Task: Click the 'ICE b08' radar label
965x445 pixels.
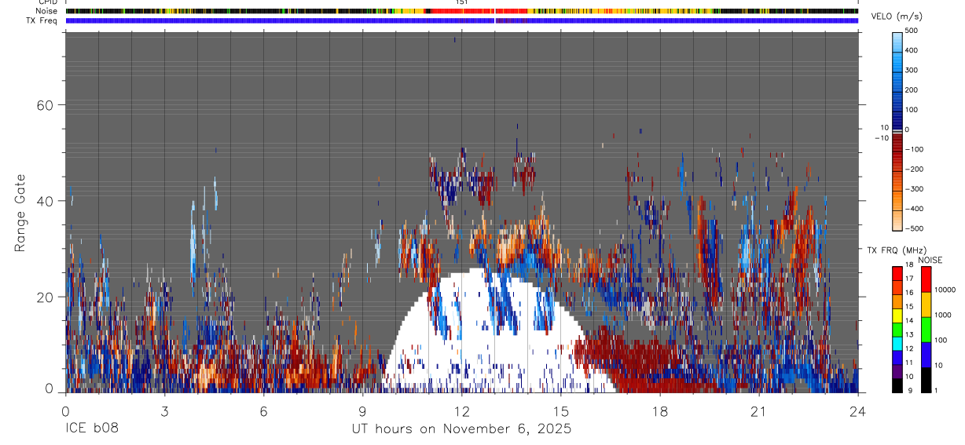Action: pyautogui.click(x=91, y=429)
